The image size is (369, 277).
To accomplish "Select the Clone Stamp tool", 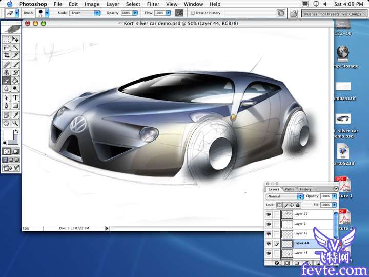I will (x=6, y=72).
